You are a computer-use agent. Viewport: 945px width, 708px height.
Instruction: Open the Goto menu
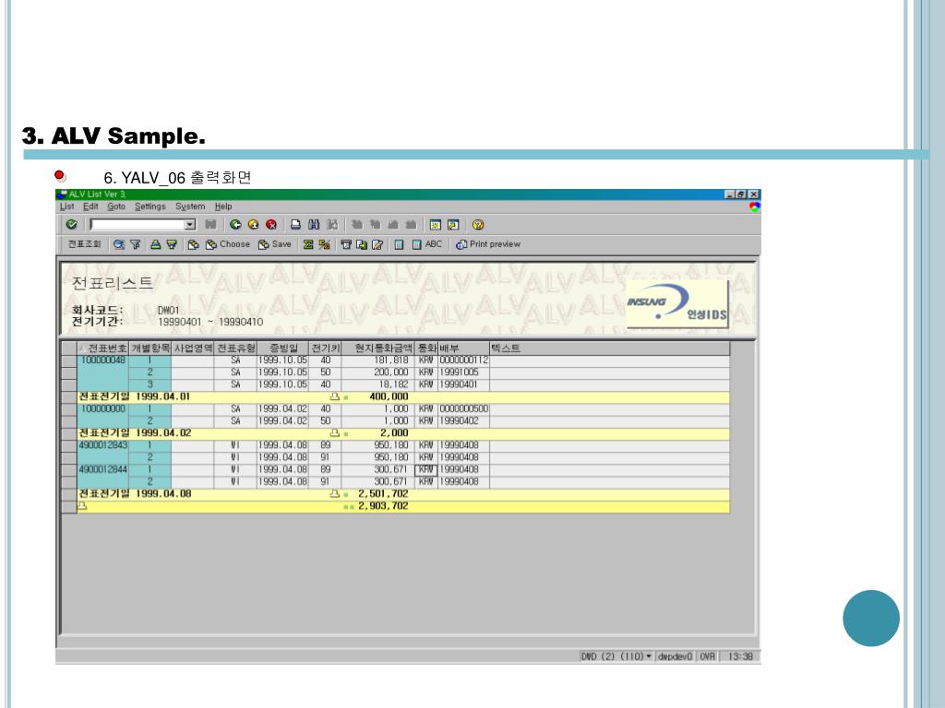116,206
